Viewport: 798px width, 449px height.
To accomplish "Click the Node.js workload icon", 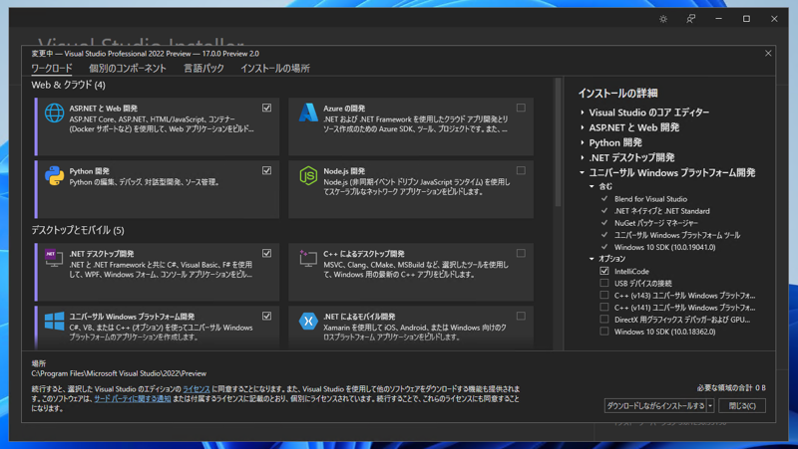I will (308, 176).
